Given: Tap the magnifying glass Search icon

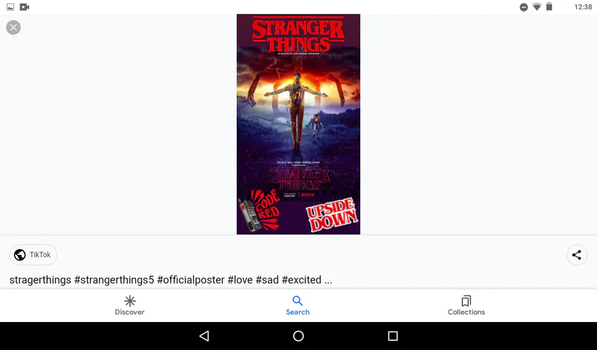Looking at the screenshot, I should coord(298,301).
